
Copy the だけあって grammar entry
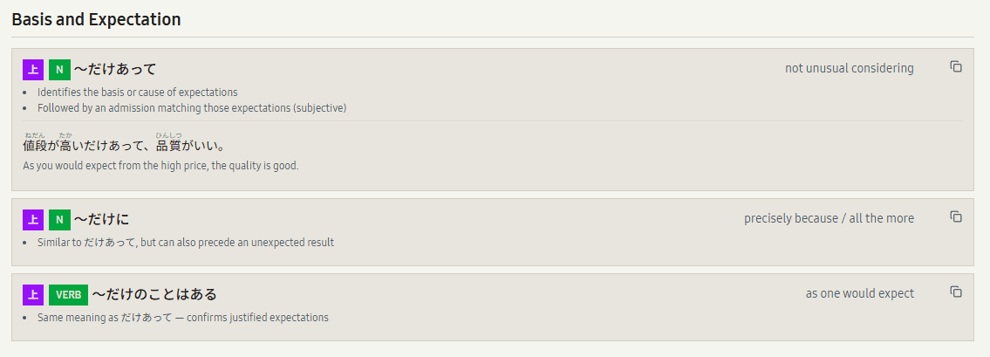point(956,67)
